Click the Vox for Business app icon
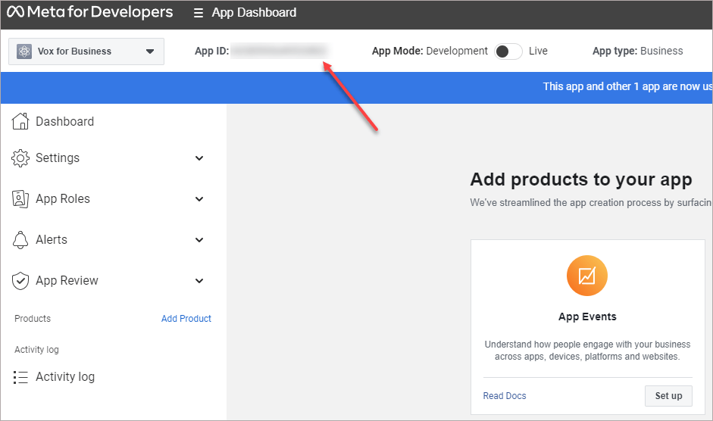Viewport: 713px width, 421px height. pos(24,51)
